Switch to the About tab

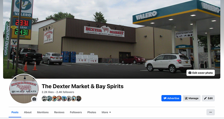(28, 112)
